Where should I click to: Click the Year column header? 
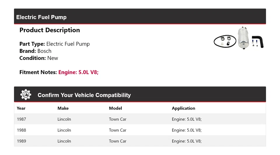tap(21, 108)
